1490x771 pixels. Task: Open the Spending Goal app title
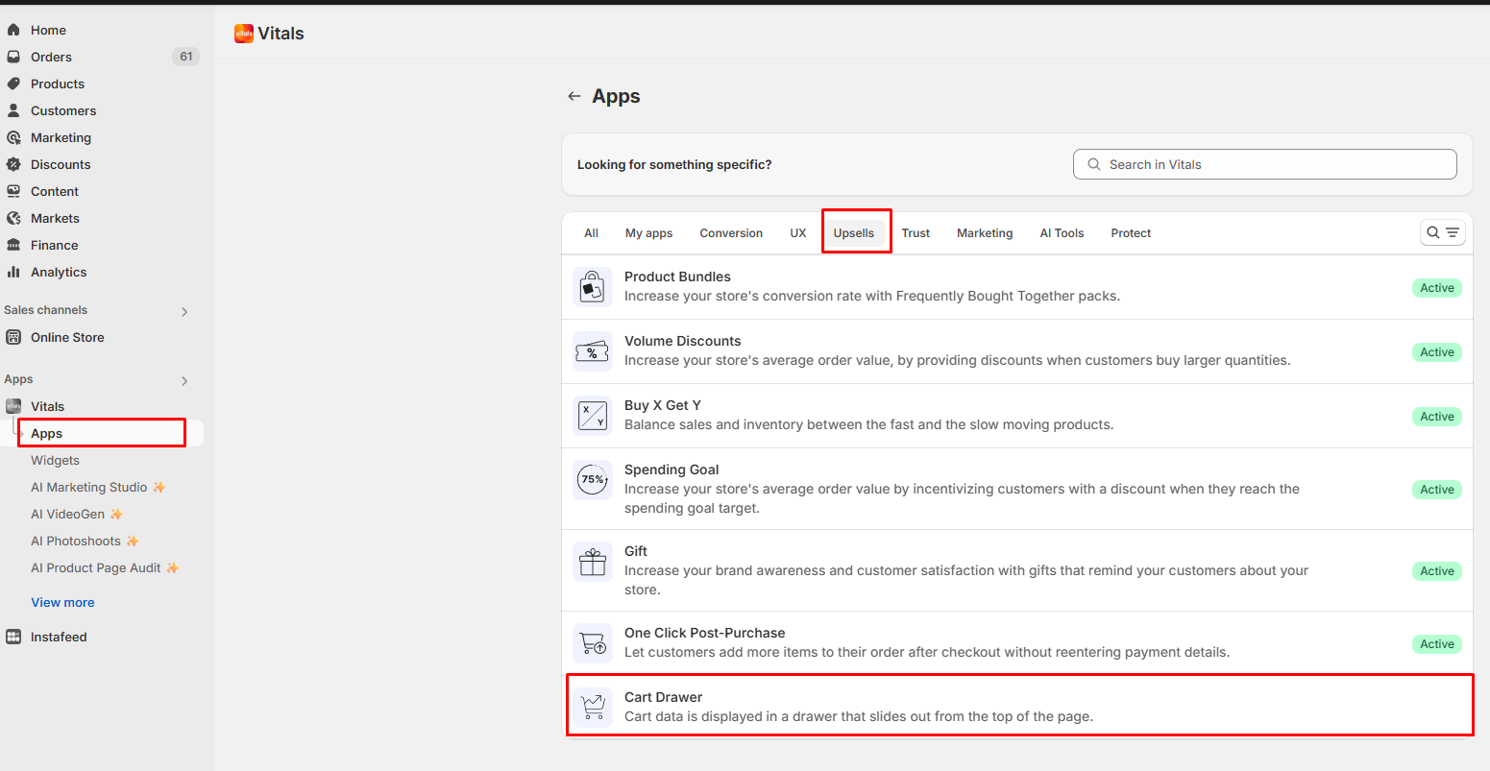(x=672, y=470)
